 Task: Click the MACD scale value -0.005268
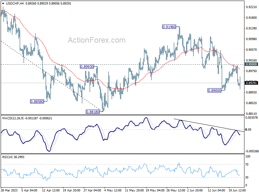[x=252, y=151]
